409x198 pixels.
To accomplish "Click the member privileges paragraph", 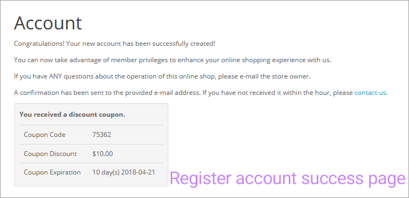I will point(172,60).
